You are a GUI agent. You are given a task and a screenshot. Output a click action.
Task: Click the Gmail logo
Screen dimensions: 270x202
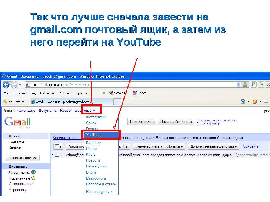point(17,123)
